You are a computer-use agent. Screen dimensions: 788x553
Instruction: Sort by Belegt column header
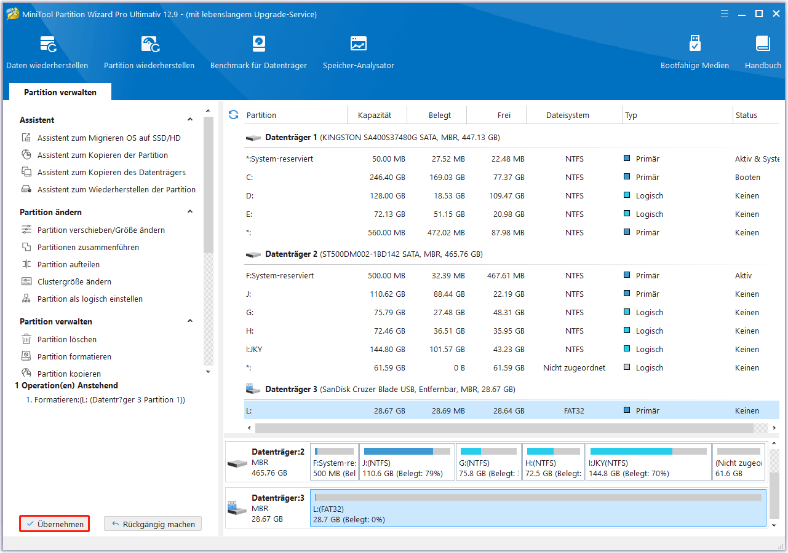[440, 116]
